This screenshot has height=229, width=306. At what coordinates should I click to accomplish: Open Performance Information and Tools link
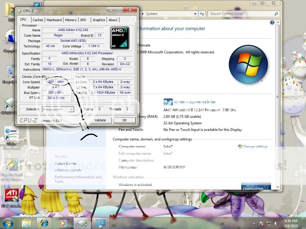click(78, 179)
